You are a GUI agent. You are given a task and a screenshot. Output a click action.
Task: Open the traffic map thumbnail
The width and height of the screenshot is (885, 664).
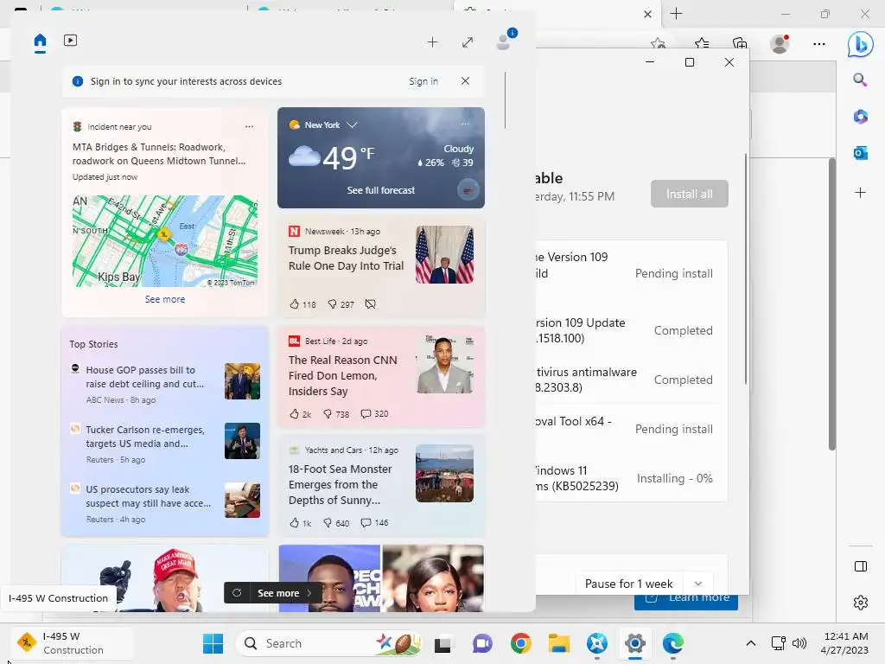click(x=165, y=241)
